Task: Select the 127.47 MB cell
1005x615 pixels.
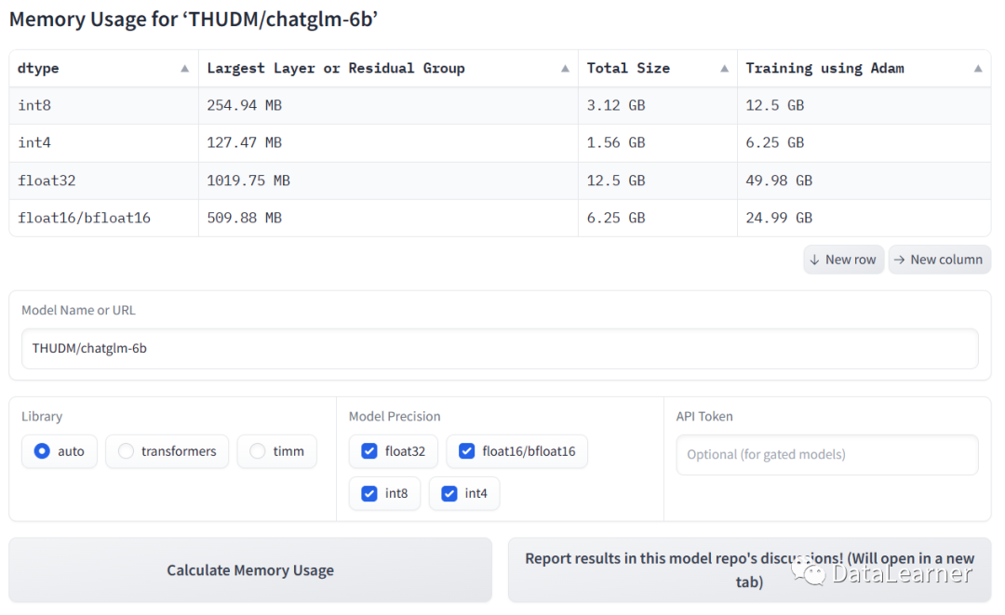Action: [x=388, y=143]
